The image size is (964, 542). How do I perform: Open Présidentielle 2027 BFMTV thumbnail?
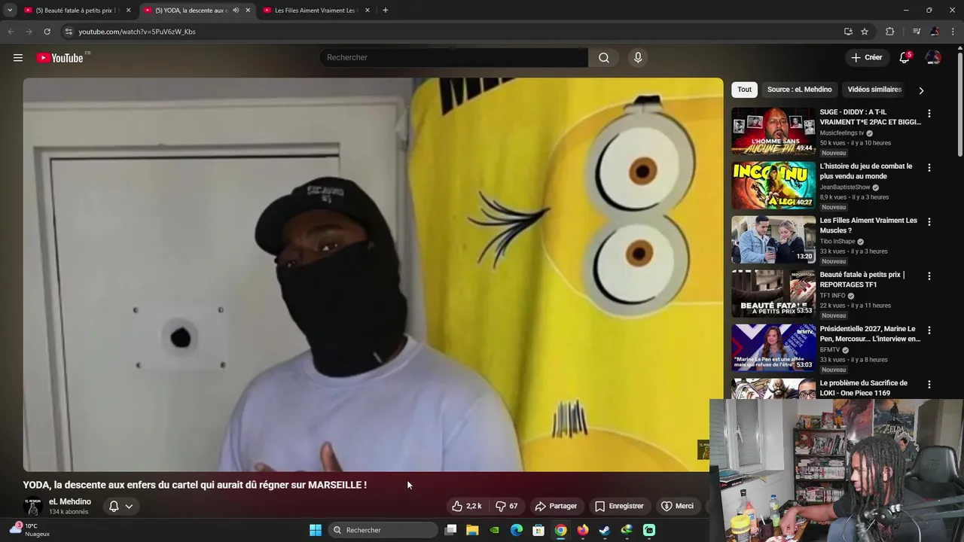tap(773, 349)
